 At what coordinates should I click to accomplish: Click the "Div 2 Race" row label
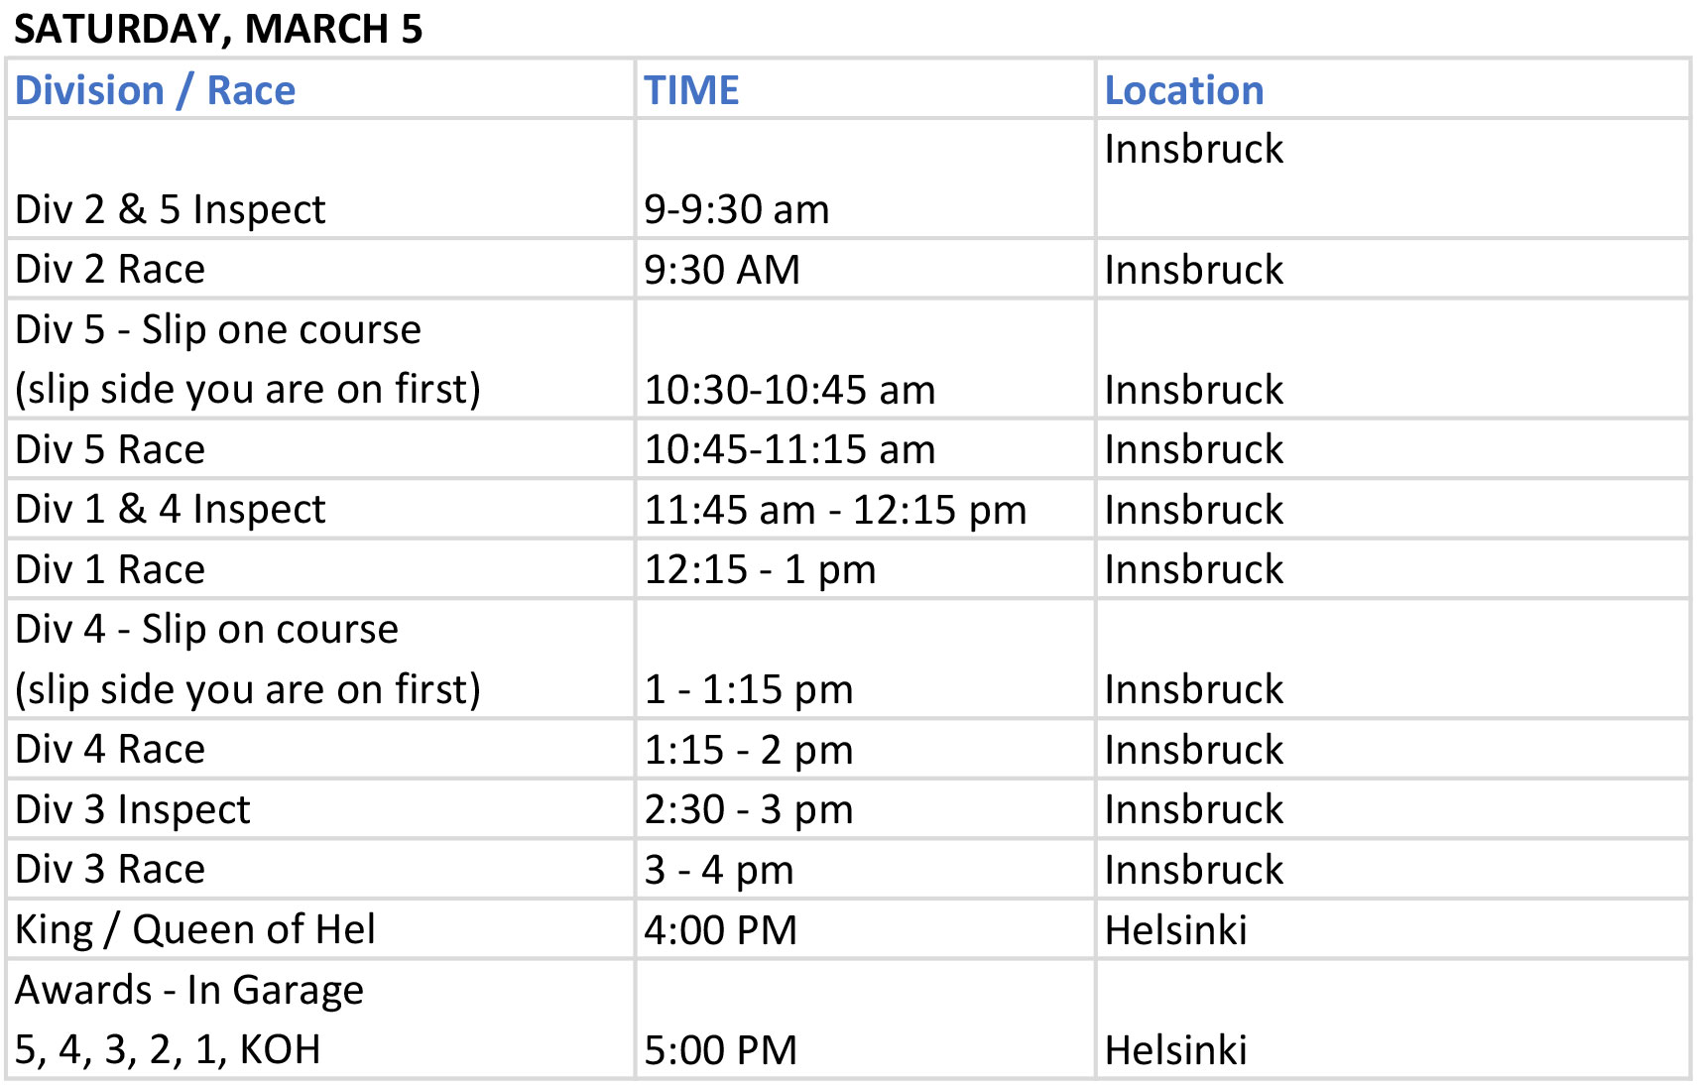(x=110, y=270)
